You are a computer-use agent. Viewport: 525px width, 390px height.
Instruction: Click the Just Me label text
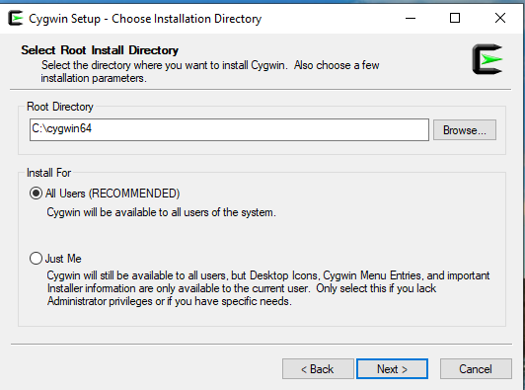click(x=63, y=259)
